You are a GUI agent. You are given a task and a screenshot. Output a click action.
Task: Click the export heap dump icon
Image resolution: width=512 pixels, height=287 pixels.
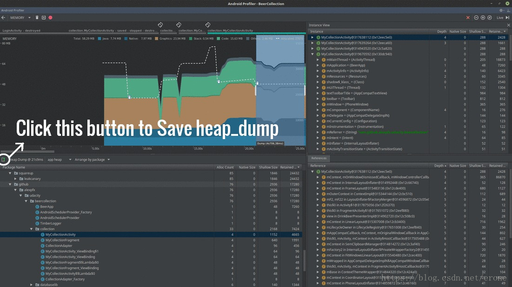(4, 159)
